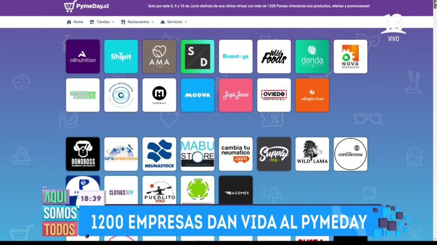Go to Home in navigation bar

75,22
